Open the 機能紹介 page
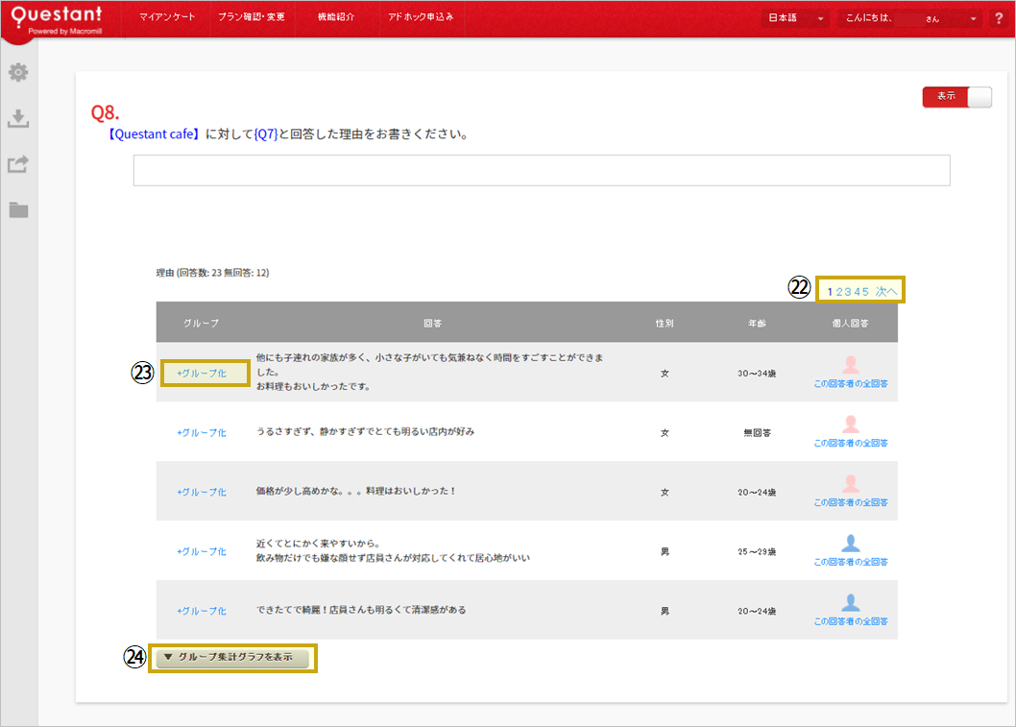The height and width of the screenshot is (727, 1016). coord(335,16)
